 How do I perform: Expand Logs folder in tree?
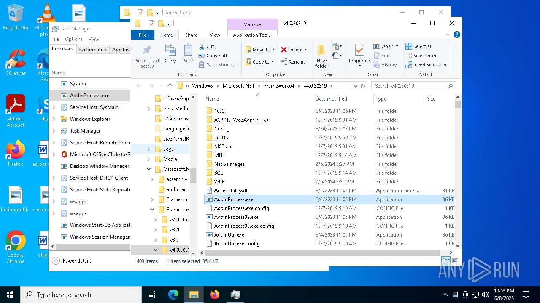(148, 149)
